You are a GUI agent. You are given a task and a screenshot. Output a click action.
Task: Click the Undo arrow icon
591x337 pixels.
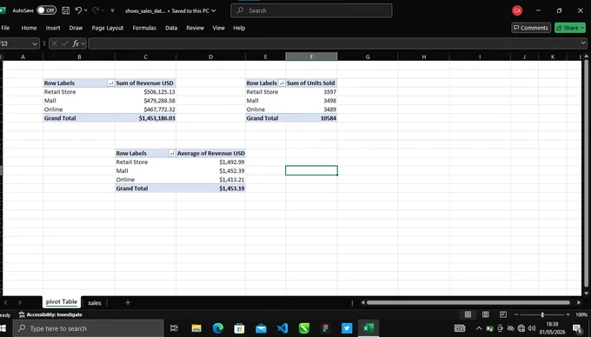click(x=78, y=10)
